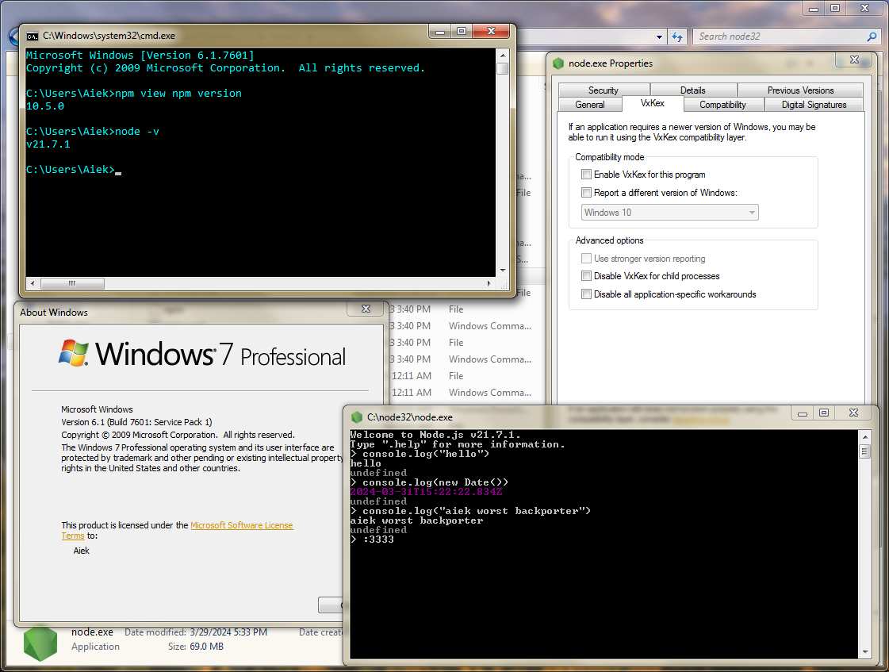Click Version 6.1 (Build 7601: Service Pack 1) text

pos(136,422)
